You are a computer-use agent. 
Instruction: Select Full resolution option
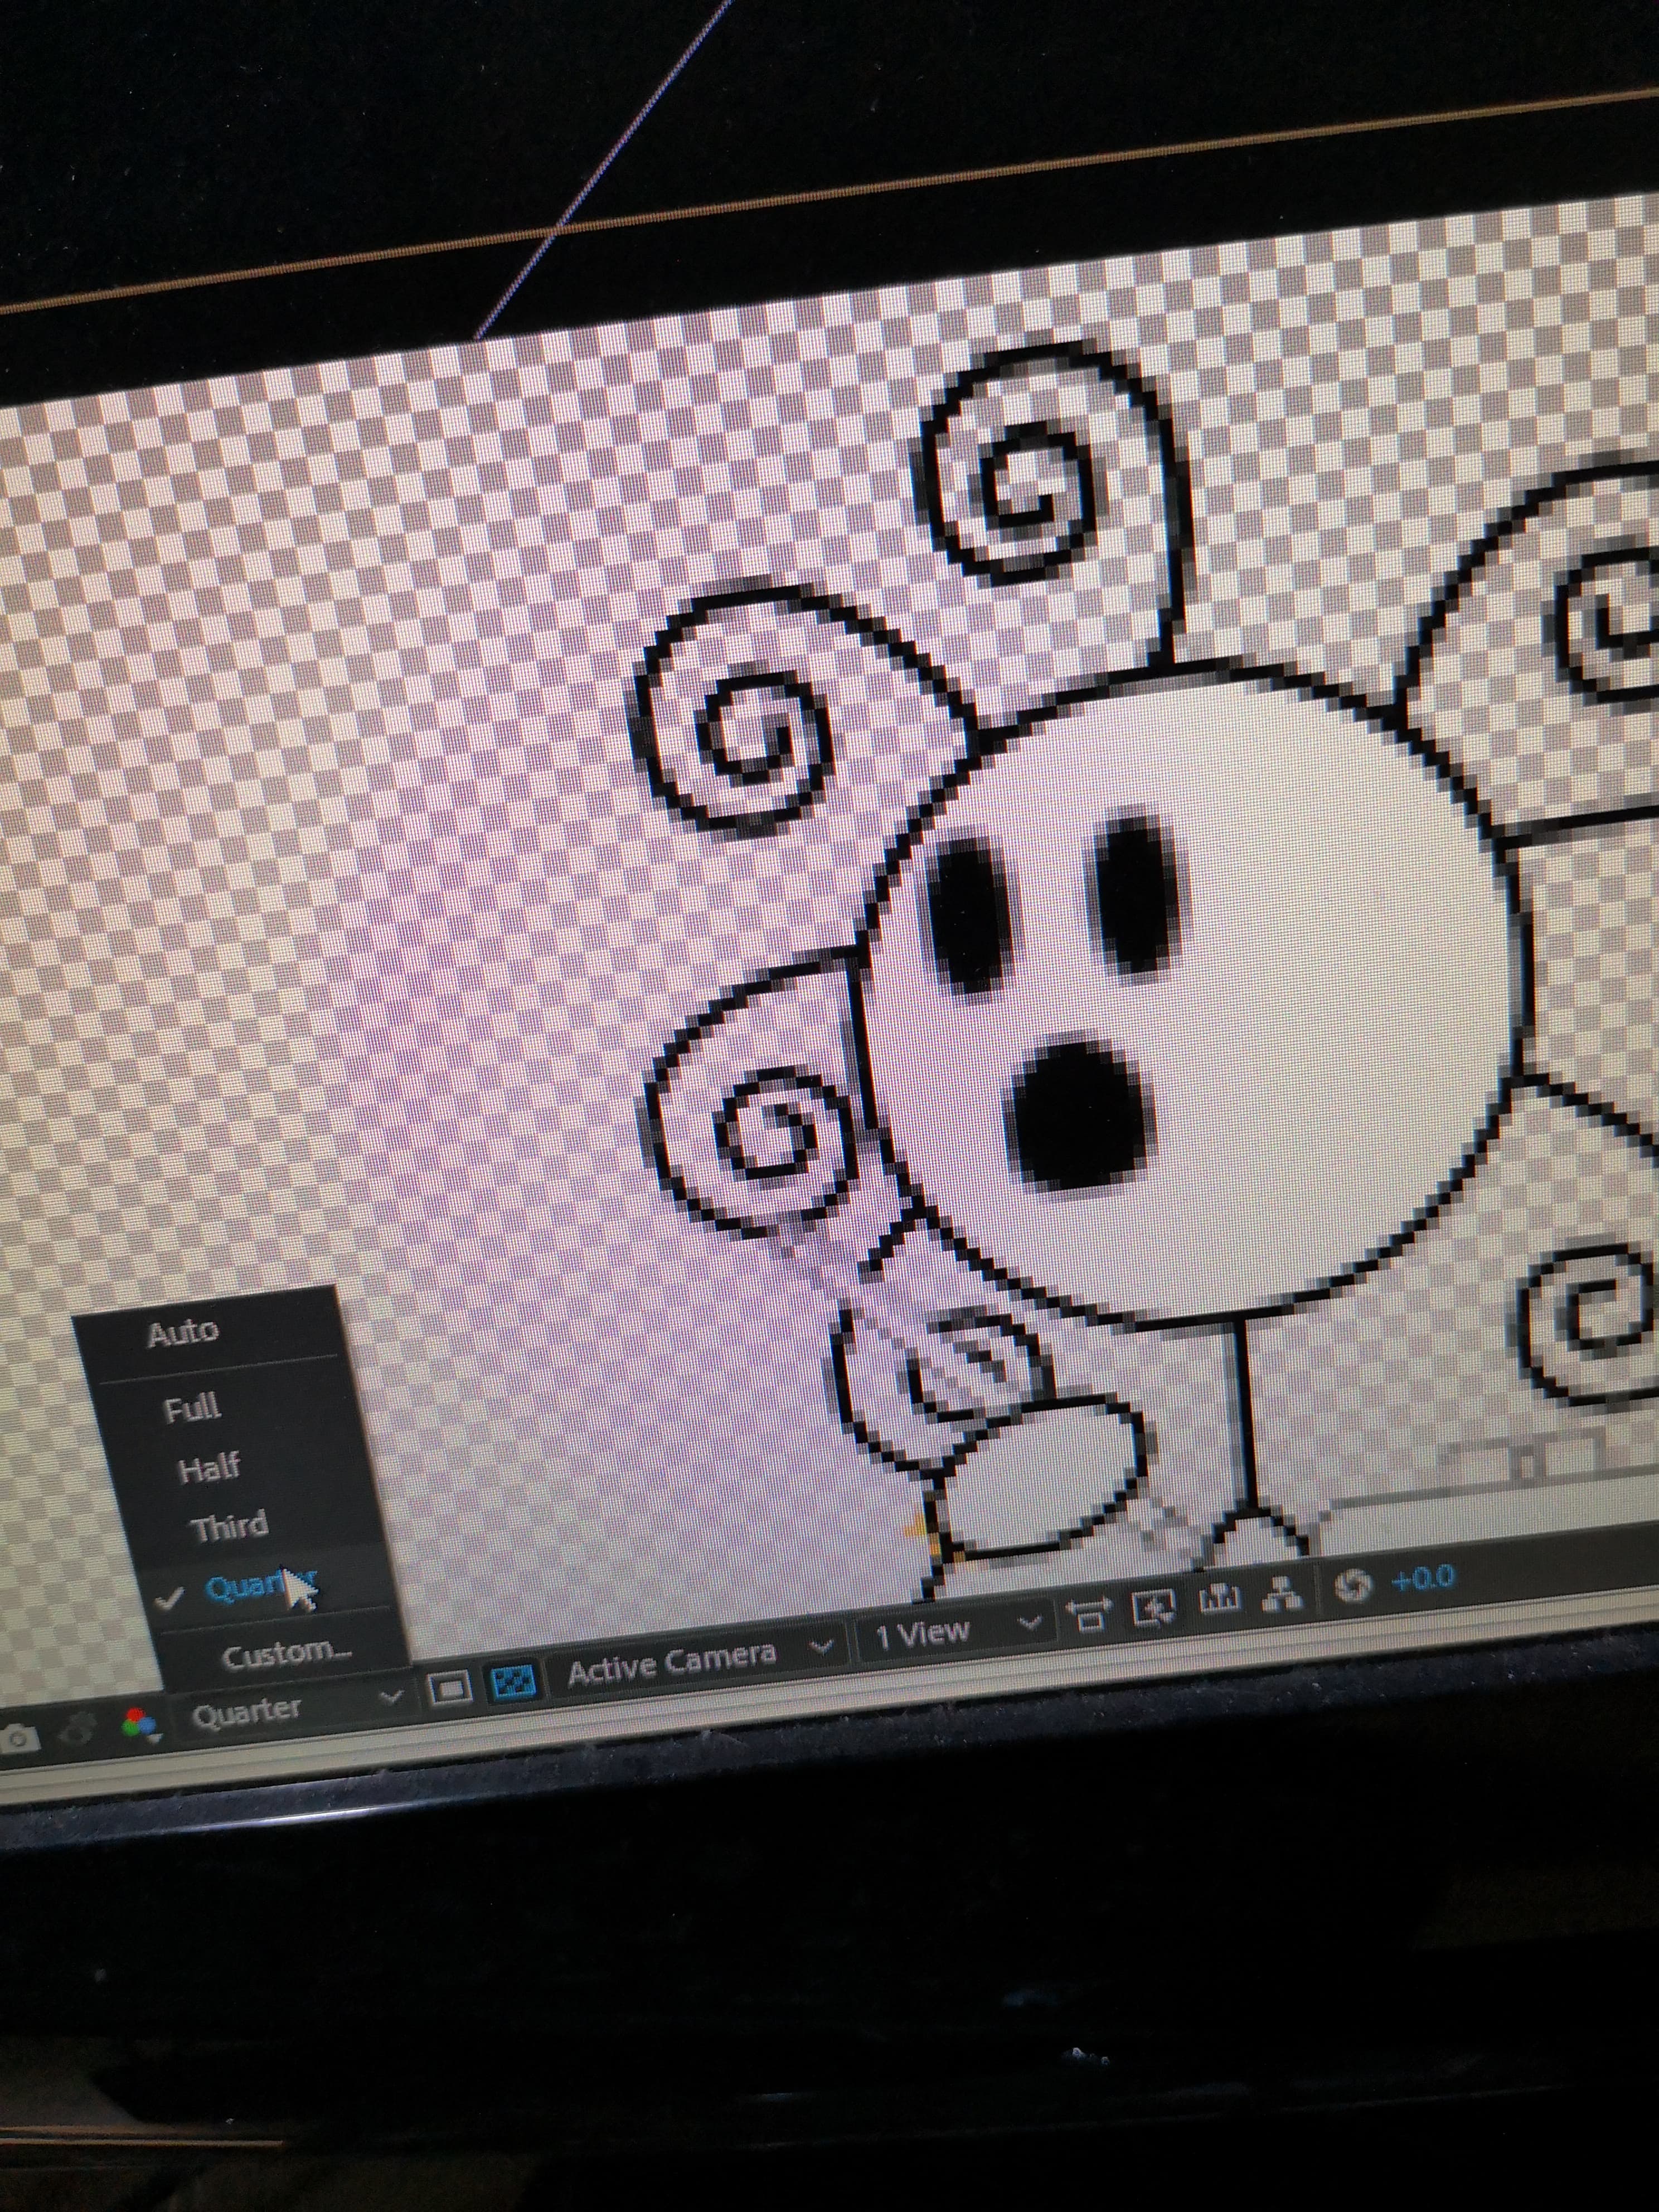click(x=192, y=1409)
